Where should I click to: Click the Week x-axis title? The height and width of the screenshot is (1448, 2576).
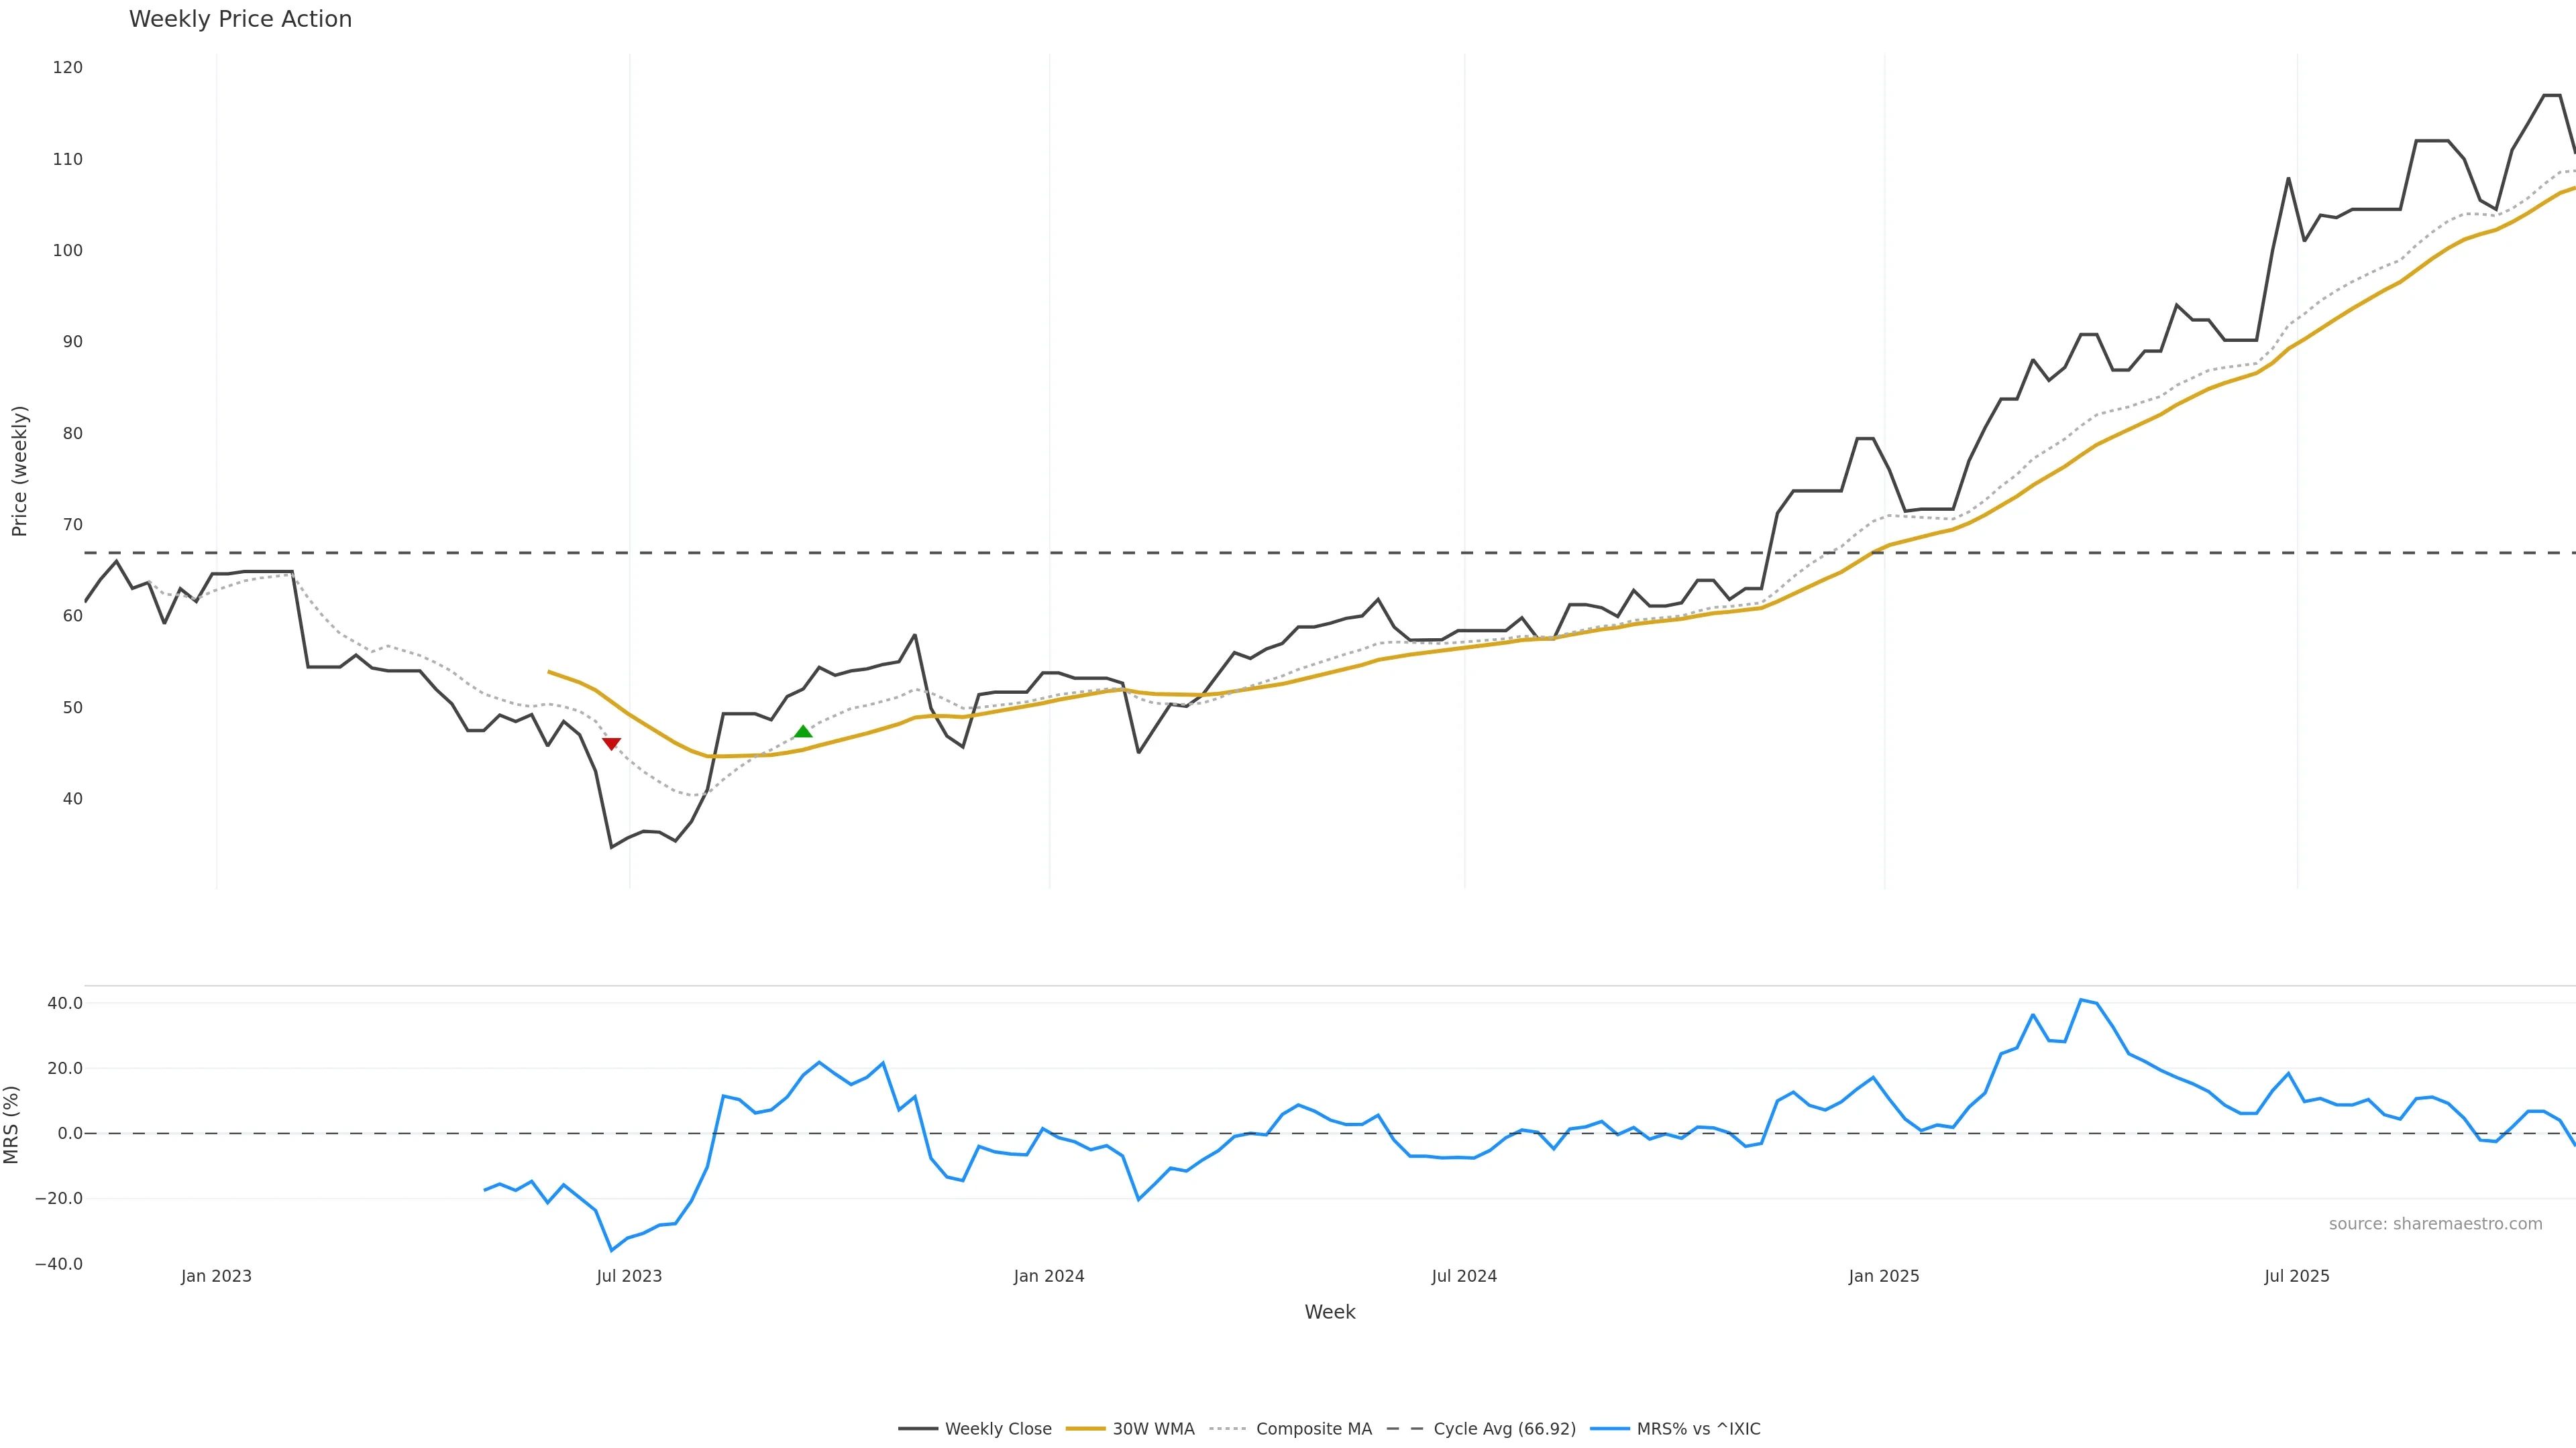click(1329, 1312)
